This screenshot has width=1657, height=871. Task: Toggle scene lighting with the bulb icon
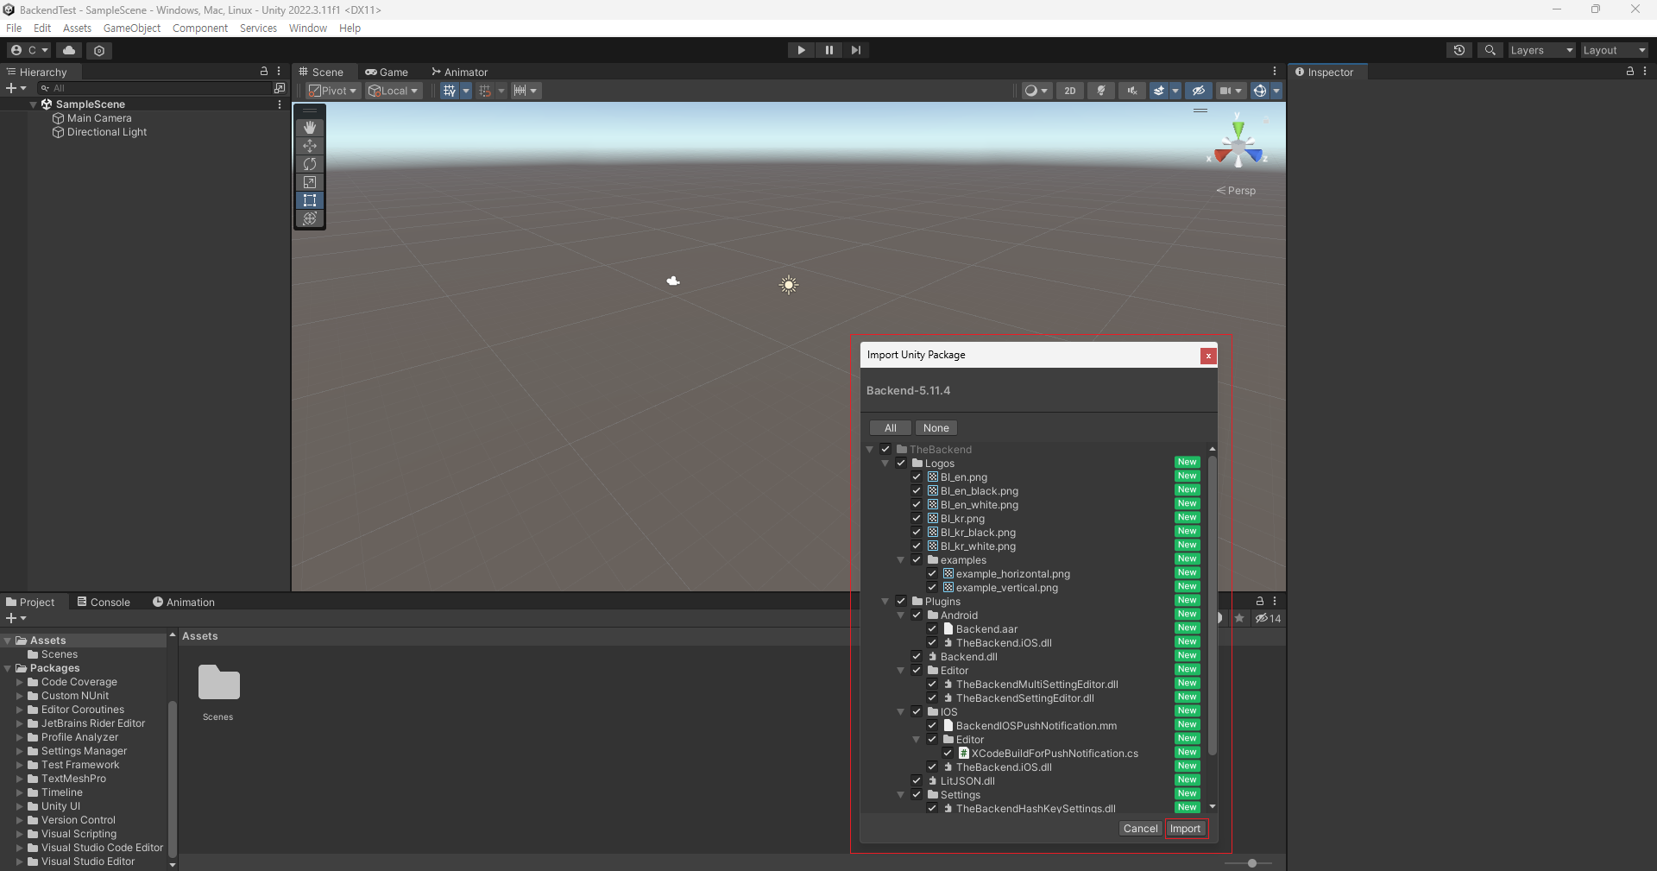click(x=1101, y=91)
